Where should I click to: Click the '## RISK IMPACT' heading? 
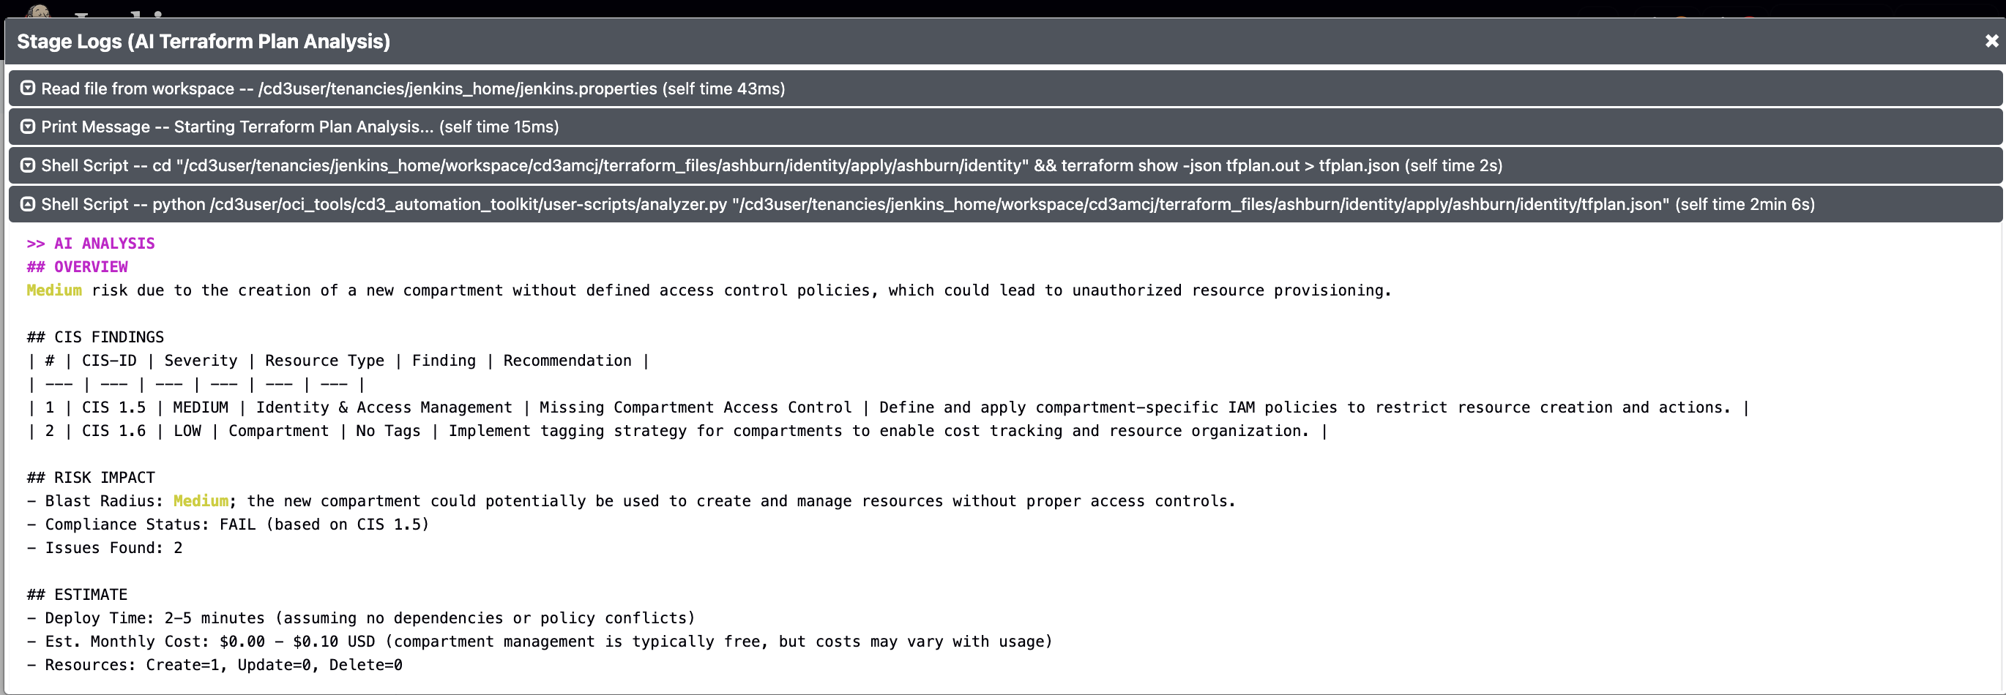click(x=90, y=477)
